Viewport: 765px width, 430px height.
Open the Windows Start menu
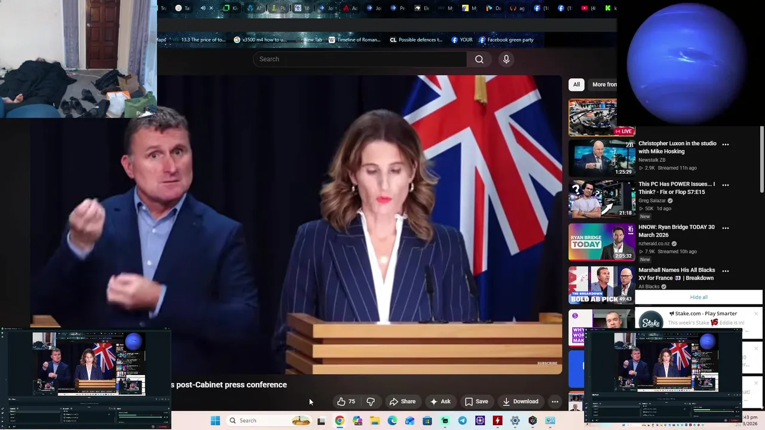pyautogui.click(x=215, y=420)
